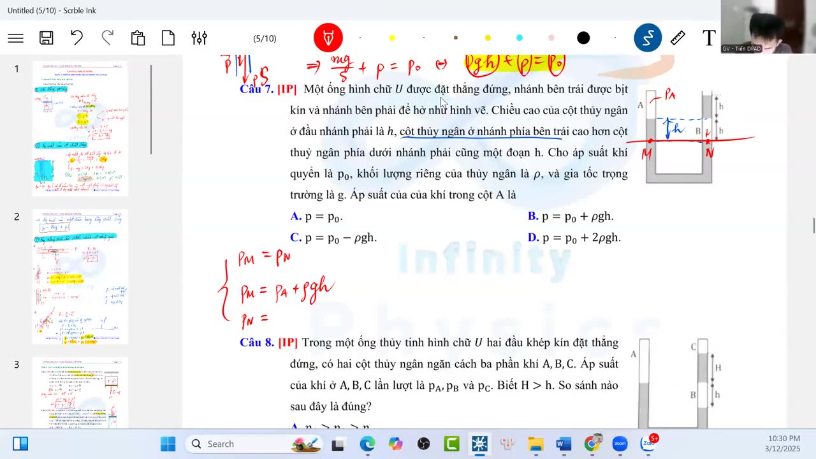The image size is (816, 459).
Task: Open page 2 thumbnail
Action: click(80, 277)
